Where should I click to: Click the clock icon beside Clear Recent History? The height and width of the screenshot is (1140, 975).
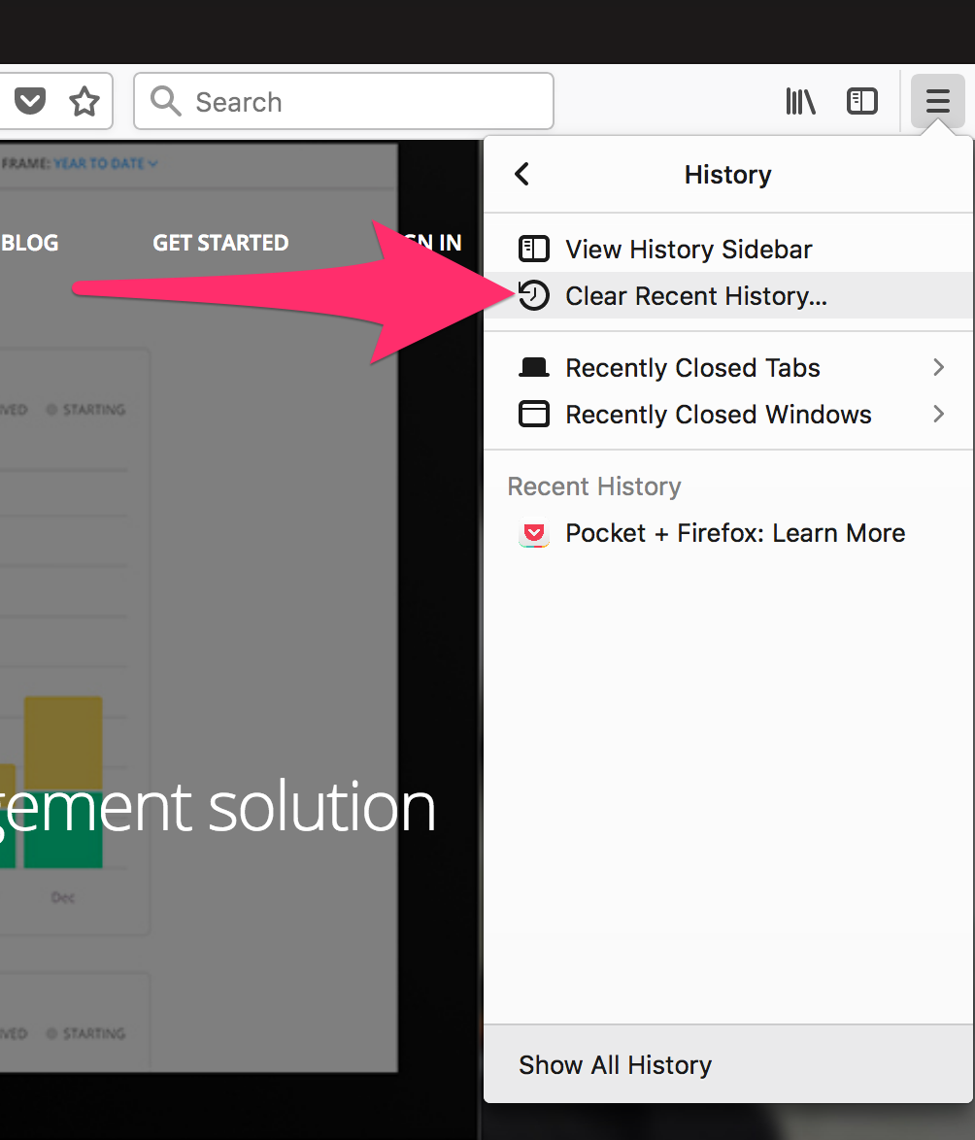pos(533,295)
